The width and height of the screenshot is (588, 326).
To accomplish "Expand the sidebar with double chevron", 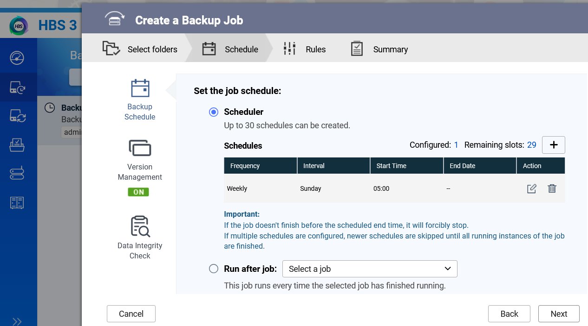I will (x=17, y=321).
